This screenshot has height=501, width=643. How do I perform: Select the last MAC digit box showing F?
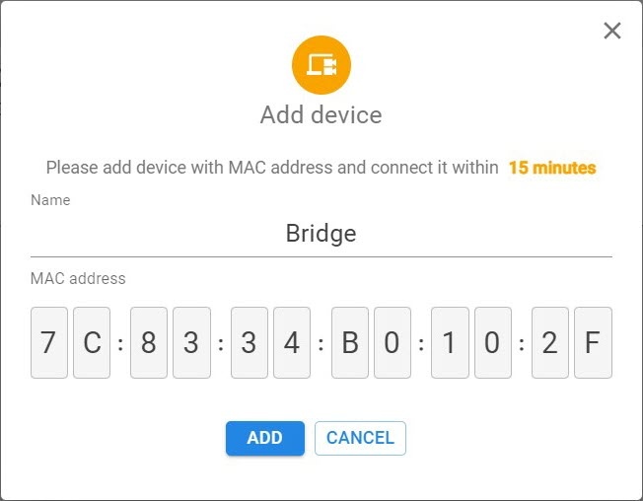(x=593, y=342)
